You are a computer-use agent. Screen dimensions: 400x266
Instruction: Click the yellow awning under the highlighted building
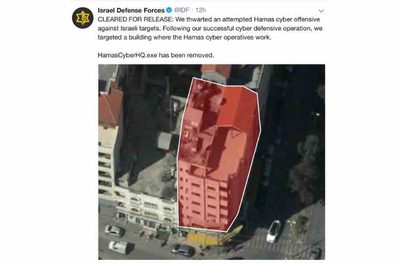tap(203, 240)
